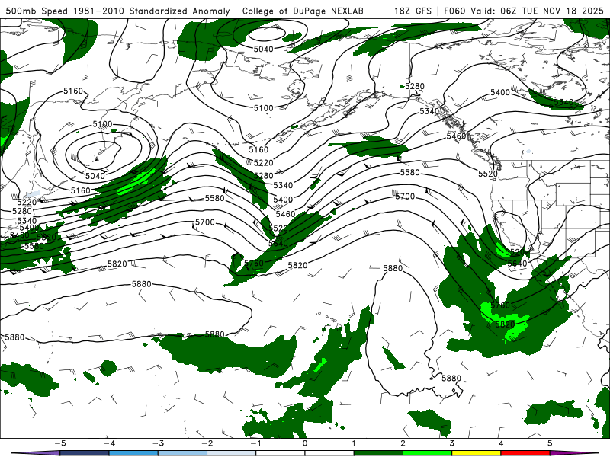Click the "−2" colorbar tick label
610x457 pixels.
click(207, 443)
